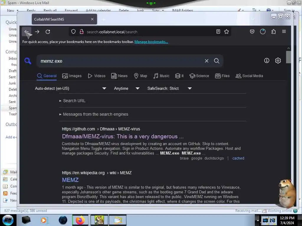The image size is (302, 226).
Task: Switch to Social Media search category
Action: [249, 76]
